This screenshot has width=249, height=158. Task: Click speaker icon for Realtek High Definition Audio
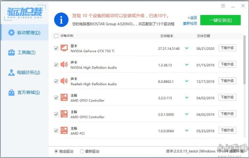pos(64,81)
